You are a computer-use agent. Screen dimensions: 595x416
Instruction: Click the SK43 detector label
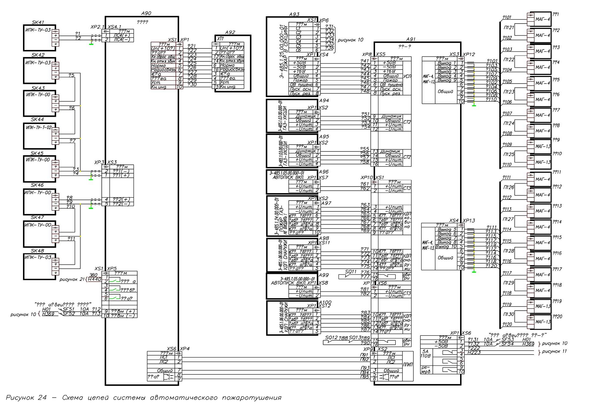38,88
